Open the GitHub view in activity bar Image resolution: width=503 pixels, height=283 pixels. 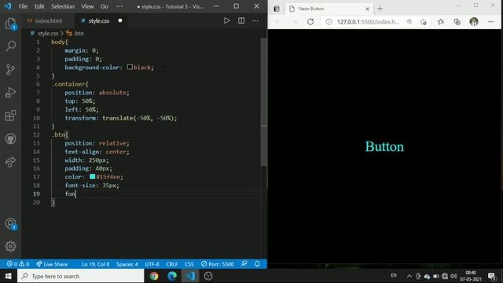point(10,138)
